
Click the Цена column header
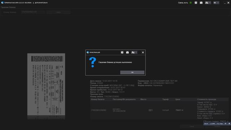pos(178,99)
